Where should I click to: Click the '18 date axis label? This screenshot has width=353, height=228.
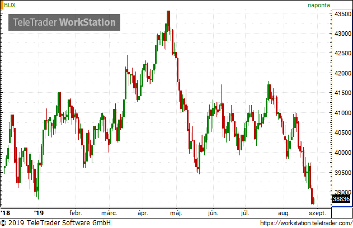(6, 213)
